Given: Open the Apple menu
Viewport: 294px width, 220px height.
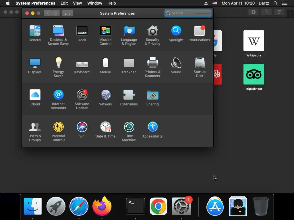Looking at the screenshot, I should 8,3.
